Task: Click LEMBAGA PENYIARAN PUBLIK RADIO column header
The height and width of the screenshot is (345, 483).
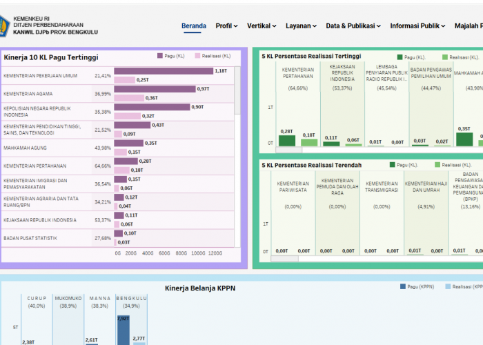Action: coord(386,73)
